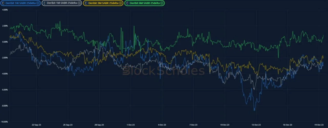Viewport: 328px width, 128px height.
Task: Remove the Deribit 1M SABR 25delta series
Action: [x=79, y=3]
